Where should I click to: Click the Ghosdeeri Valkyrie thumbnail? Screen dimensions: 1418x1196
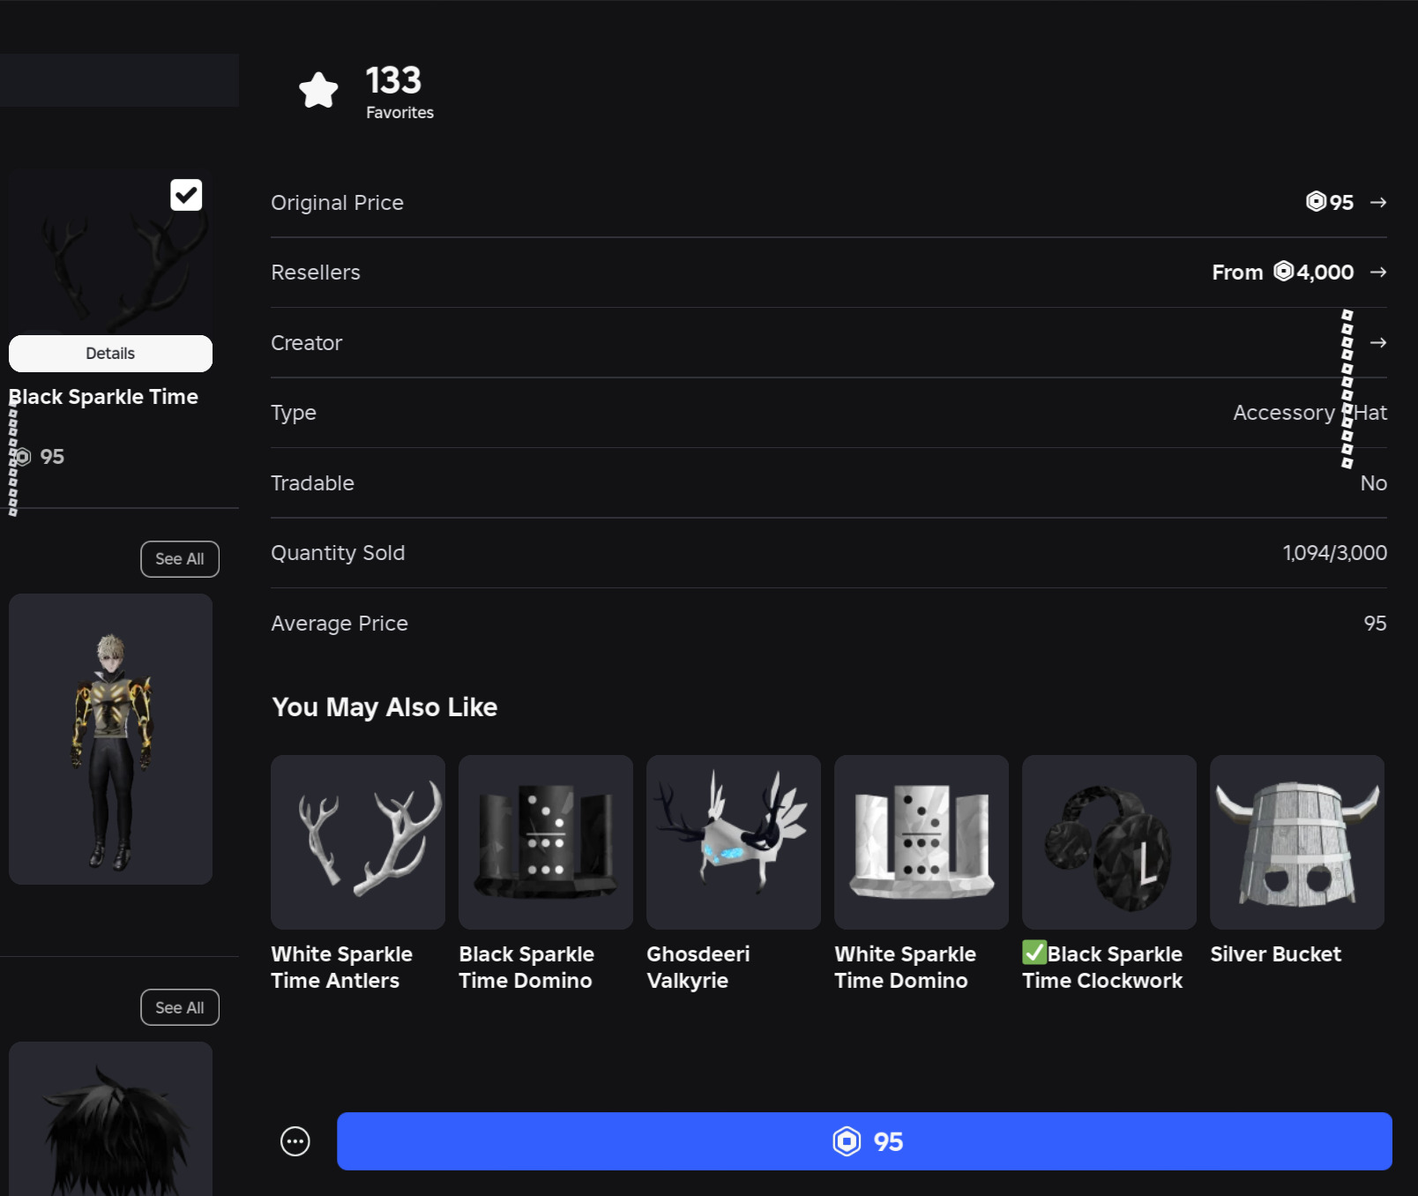733,841
